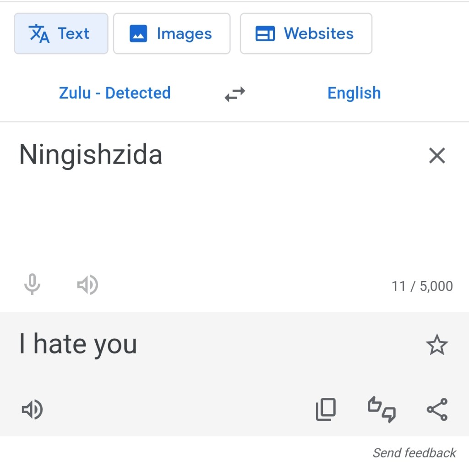
Task: Open the rate-translation thumbs feedback control
Action: click(x=382, y=409)
